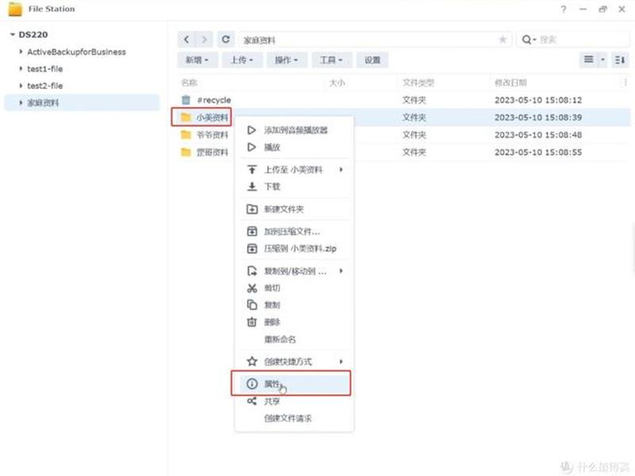Open search options magnifier dropdown

click(x=529, y=40)
